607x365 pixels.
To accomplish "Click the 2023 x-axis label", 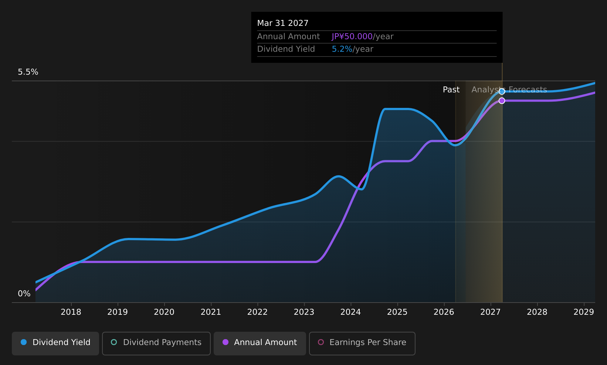I will click(304, 312).
